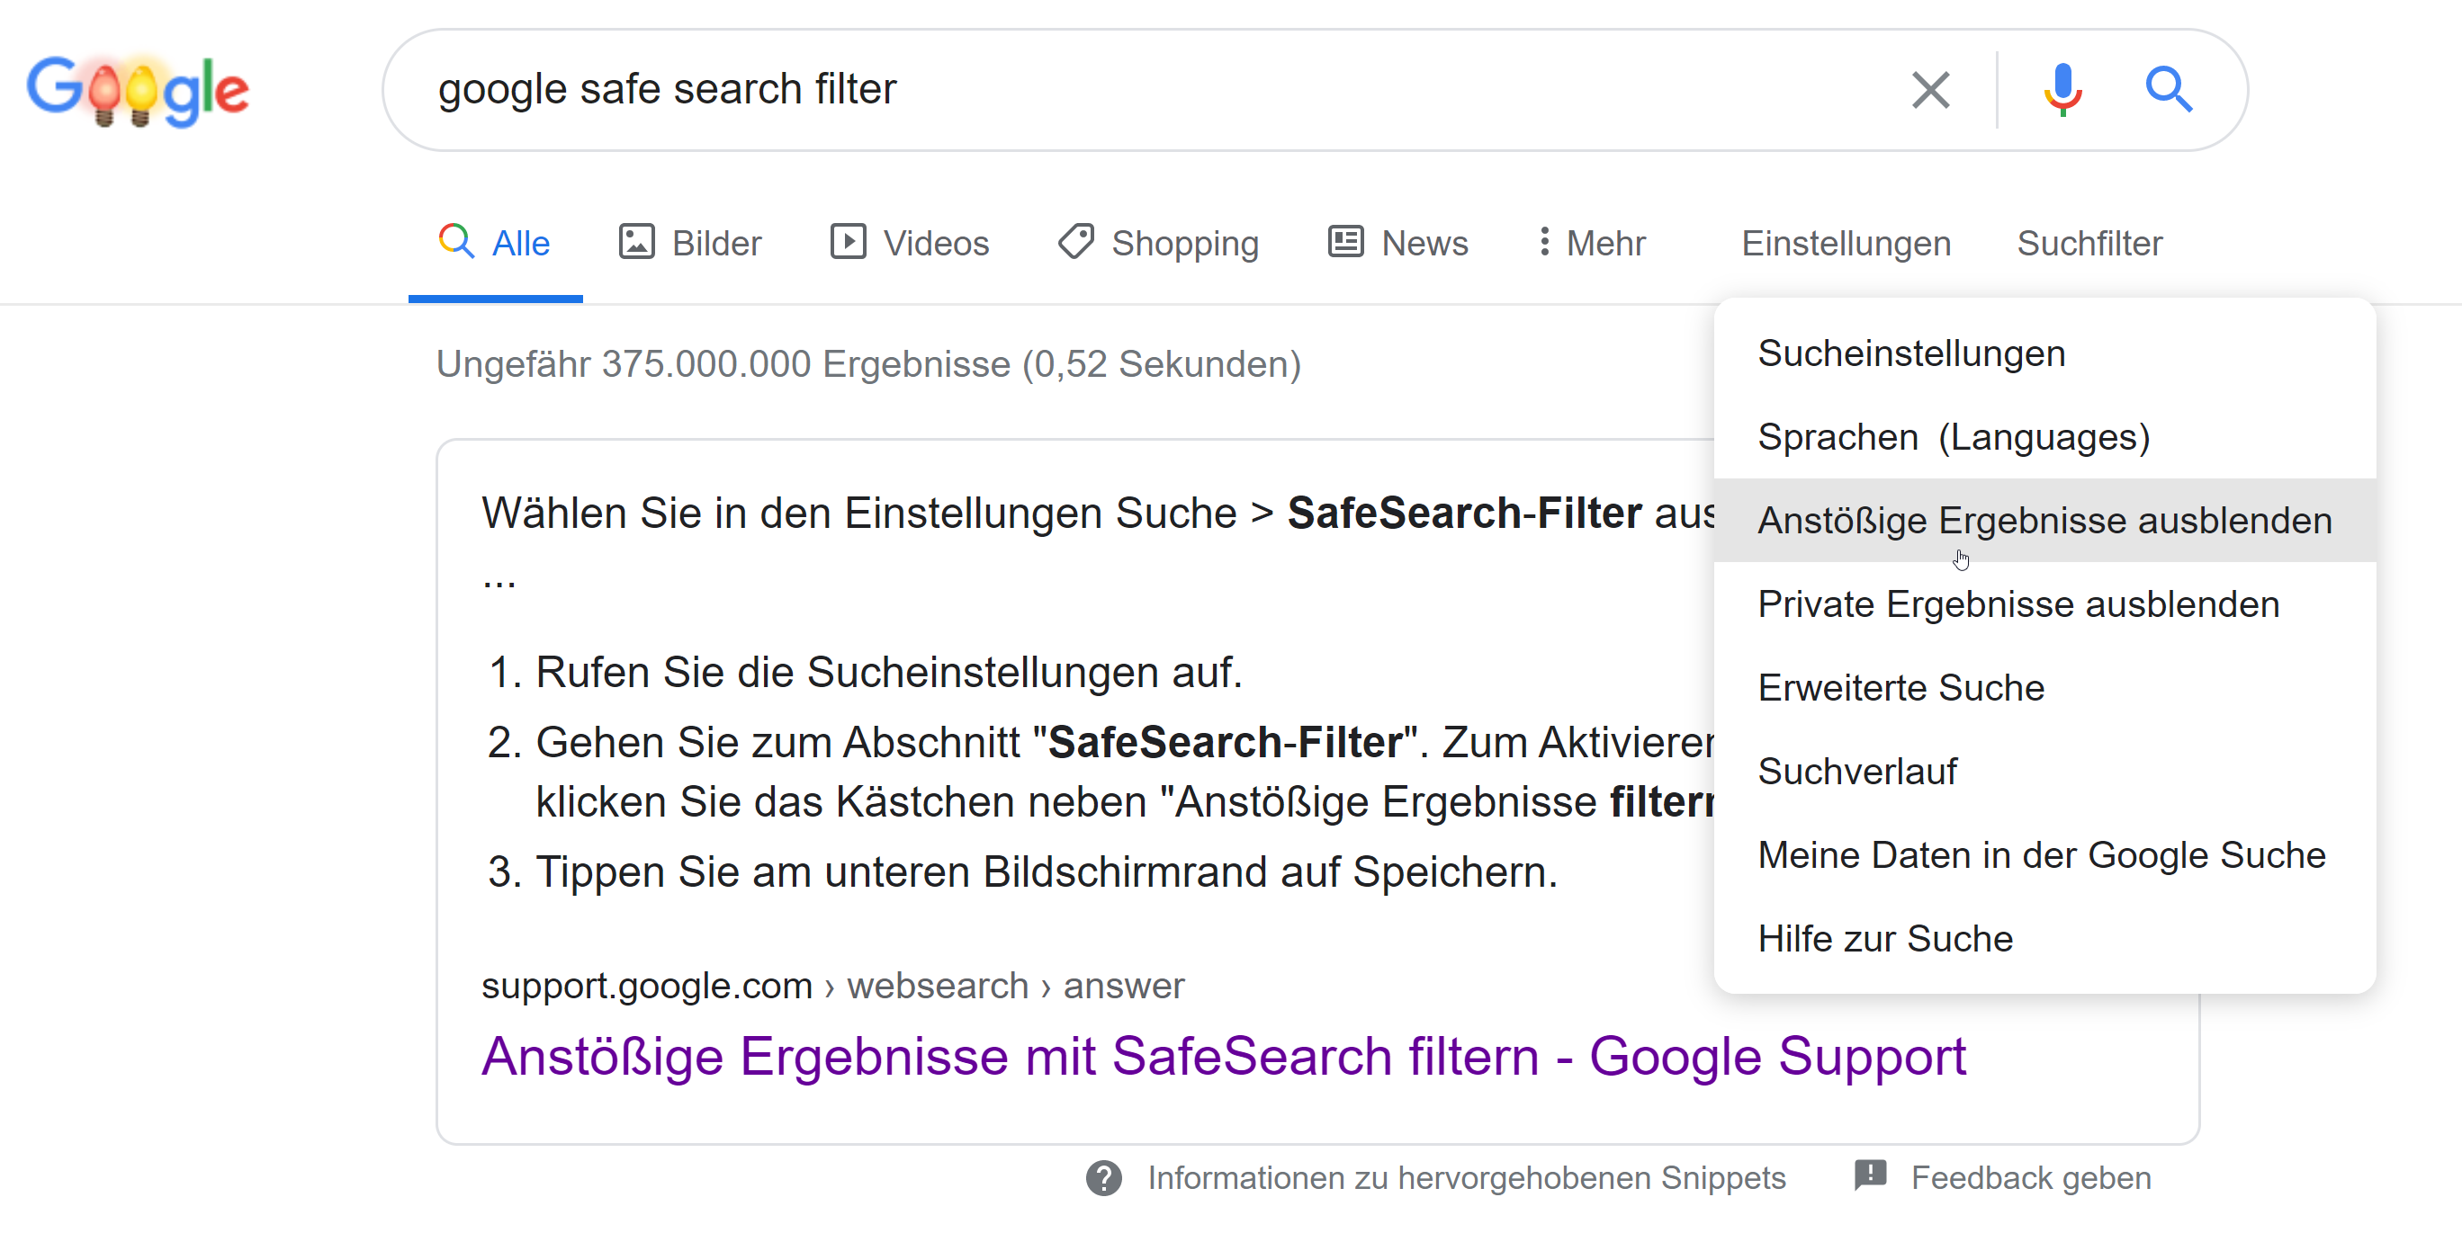Open Suchverlauf from the settings menu
This screenshot has width=2462, height=1233.
(x=1857, y=771)
